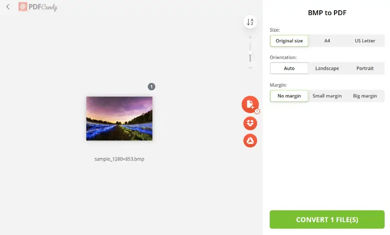Select the No margin option
Viewport: 390px width, 235px height.
(289, 96)
